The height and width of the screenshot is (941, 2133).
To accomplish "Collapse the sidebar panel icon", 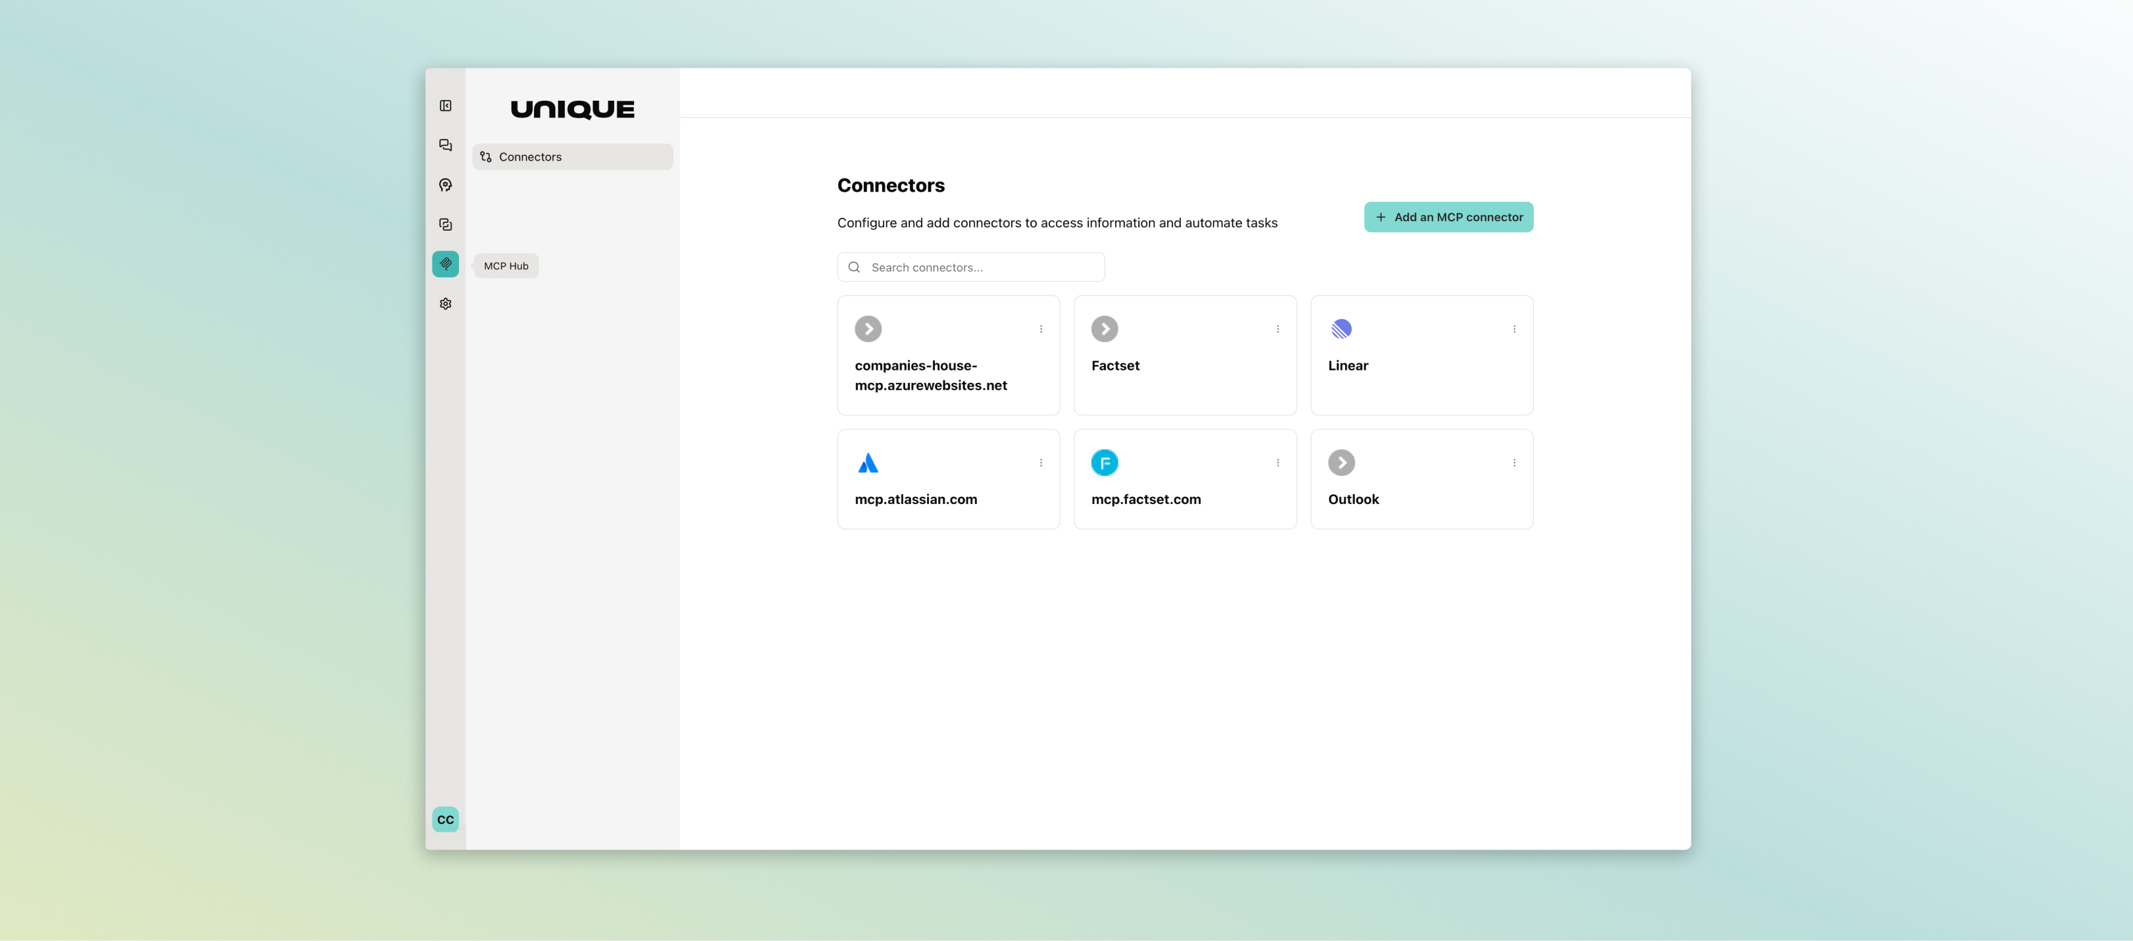I will tap(446, 106).
